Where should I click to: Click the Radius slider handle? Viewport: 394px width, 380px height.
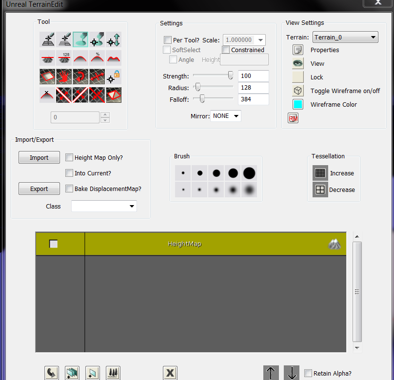(198, 87)
